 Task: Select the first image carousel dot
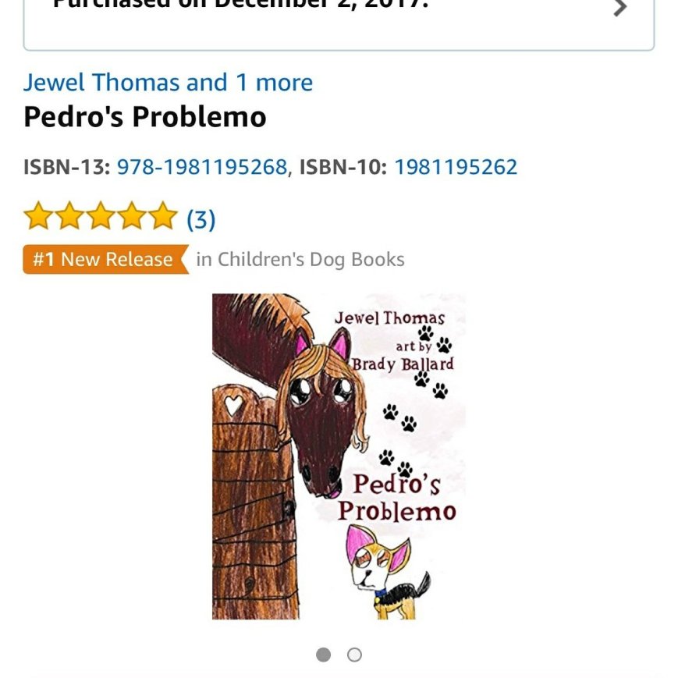point(324,655)
